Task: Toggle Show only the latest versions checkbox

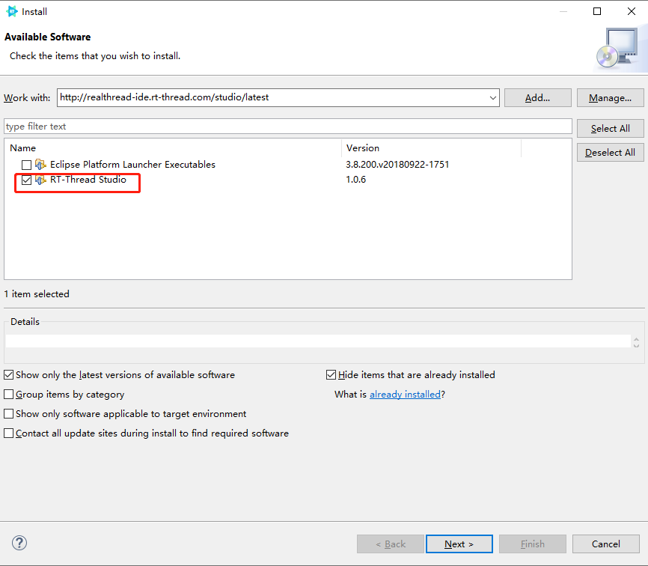Action: pyautogui.click(x=9, y=375)
